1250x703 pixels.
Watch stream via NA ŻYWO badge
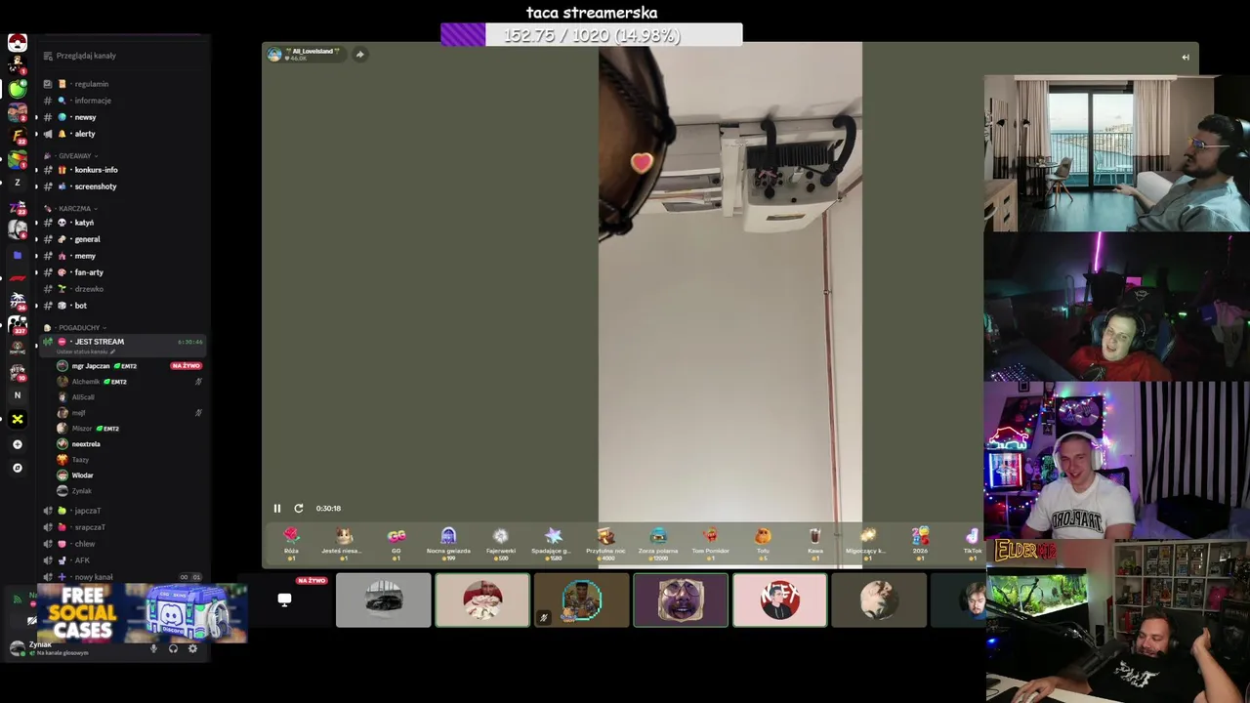point(186,366)
